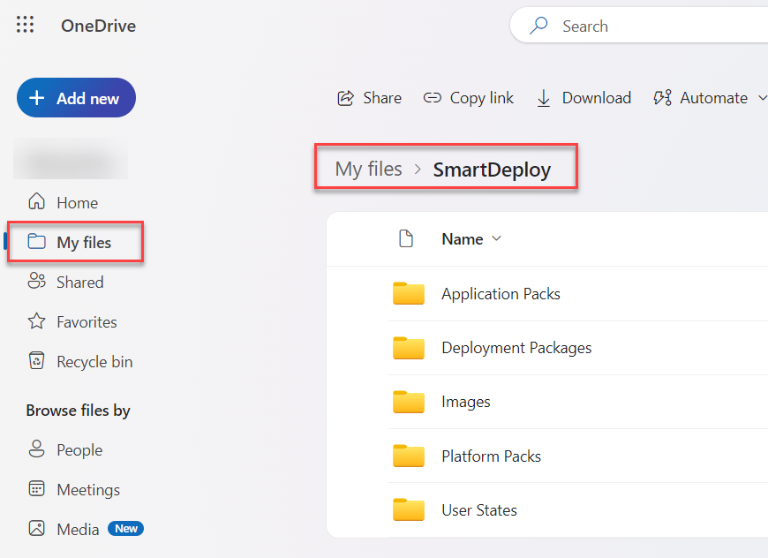Click the plus icon on Add new
The width and height of the screenshot is (768, 558).
[37, 98]
